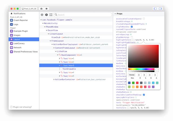Uncheck shouldIncludeFontPadding checkbox

(x=144, y=95)
